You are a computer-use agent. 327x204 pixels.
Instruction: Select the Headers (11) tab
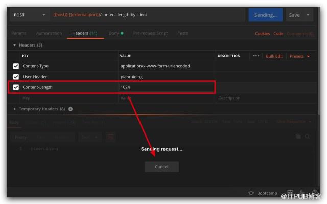[x=85, y=33]
